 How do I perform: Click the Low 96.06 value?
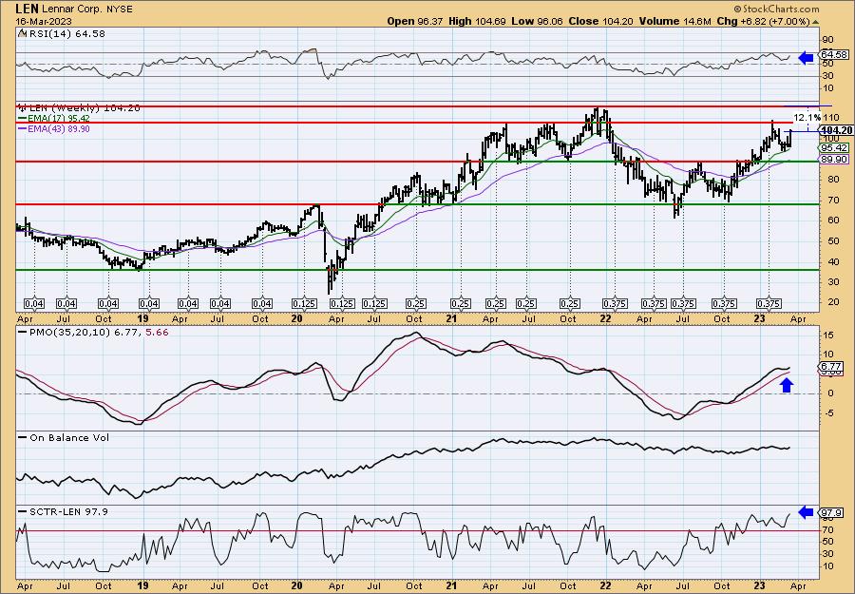point(537,21)
